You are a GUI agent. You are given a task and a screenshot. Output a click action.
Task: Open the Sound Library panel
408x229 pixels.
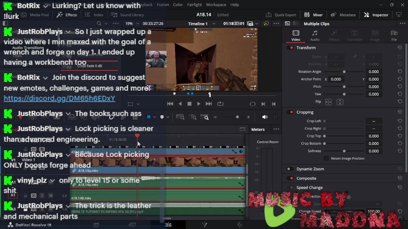click(x=127, y=15)
